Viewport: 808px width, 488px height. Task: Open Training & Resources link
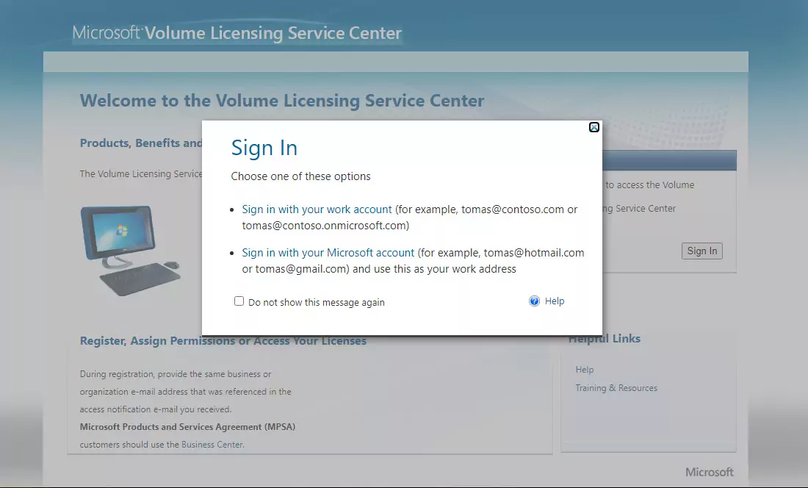coord(616,388)
